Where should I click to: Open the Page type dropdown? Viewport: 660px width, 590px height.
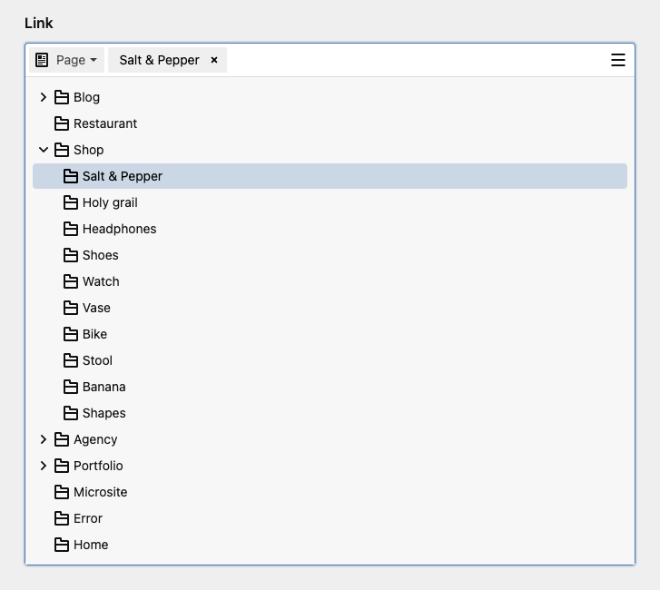coord(66,60)
